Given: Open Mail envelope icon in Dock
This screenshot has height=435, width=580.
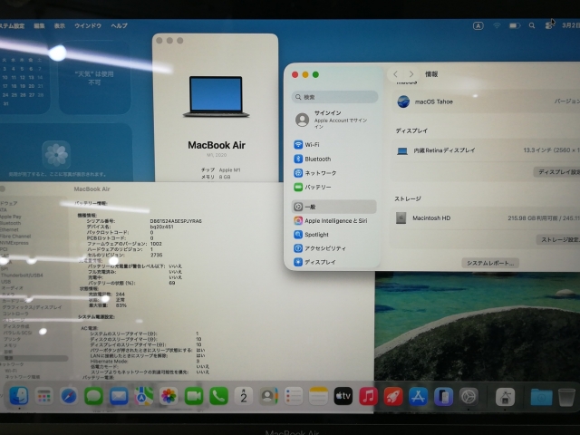Looking at the screenshot, I should click(x=119, y=397).
